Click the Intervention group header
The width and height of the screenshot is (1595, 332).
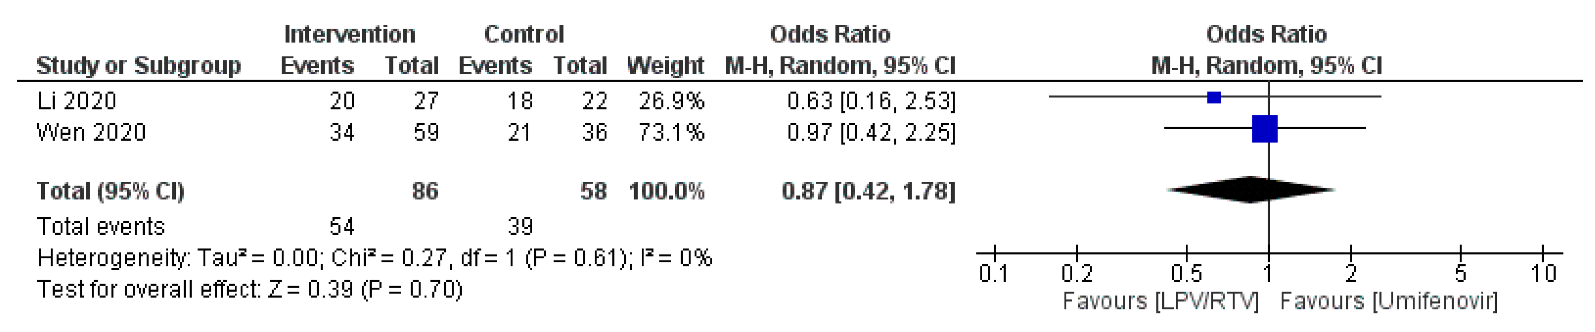[349, 34]
